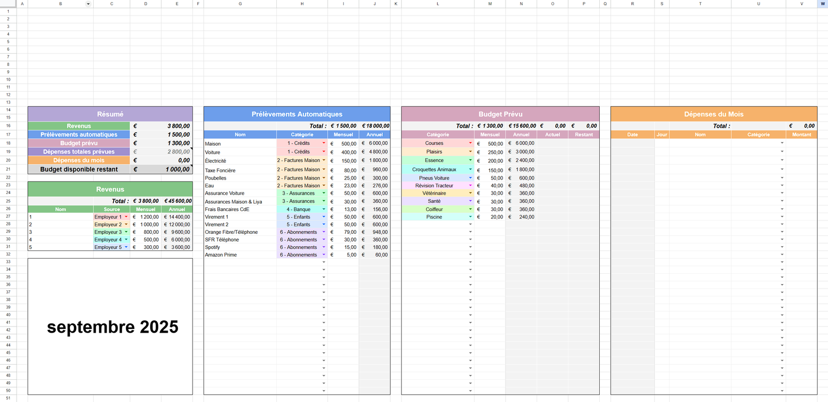The width and height of the screenshot is (828, 402).
Task: Open the Employeur 1 source dropdown
Action: coord(126,217)
